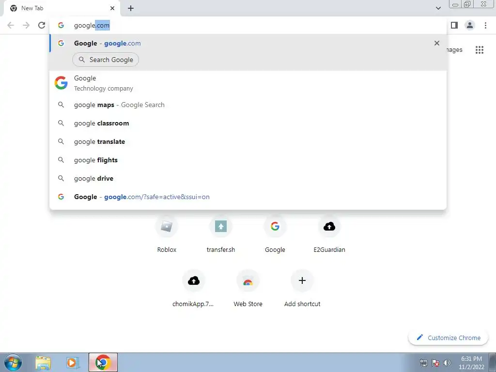Click the Show desktop strip
The image size is (496, 372).
[x=493, y=362]
